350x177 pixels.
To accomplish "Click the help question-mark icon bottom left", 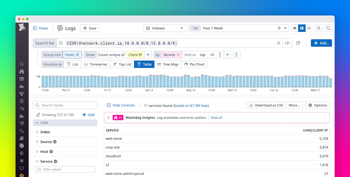I will (22, 175).
